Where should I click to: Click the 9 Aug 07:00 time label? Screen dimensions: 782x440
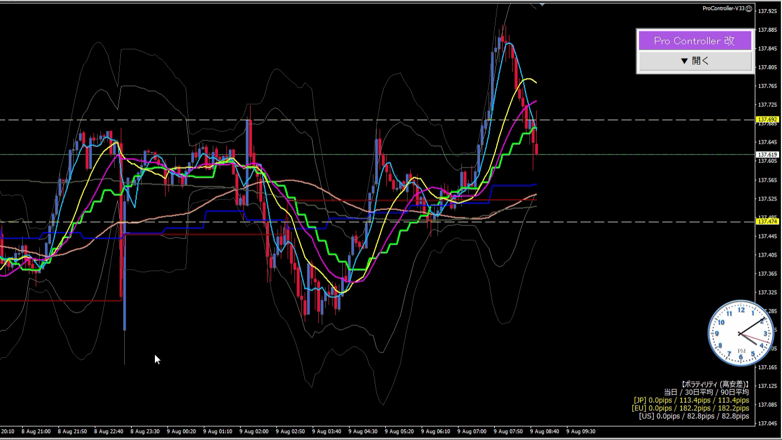pyautogui.click(x=472, y=431)
